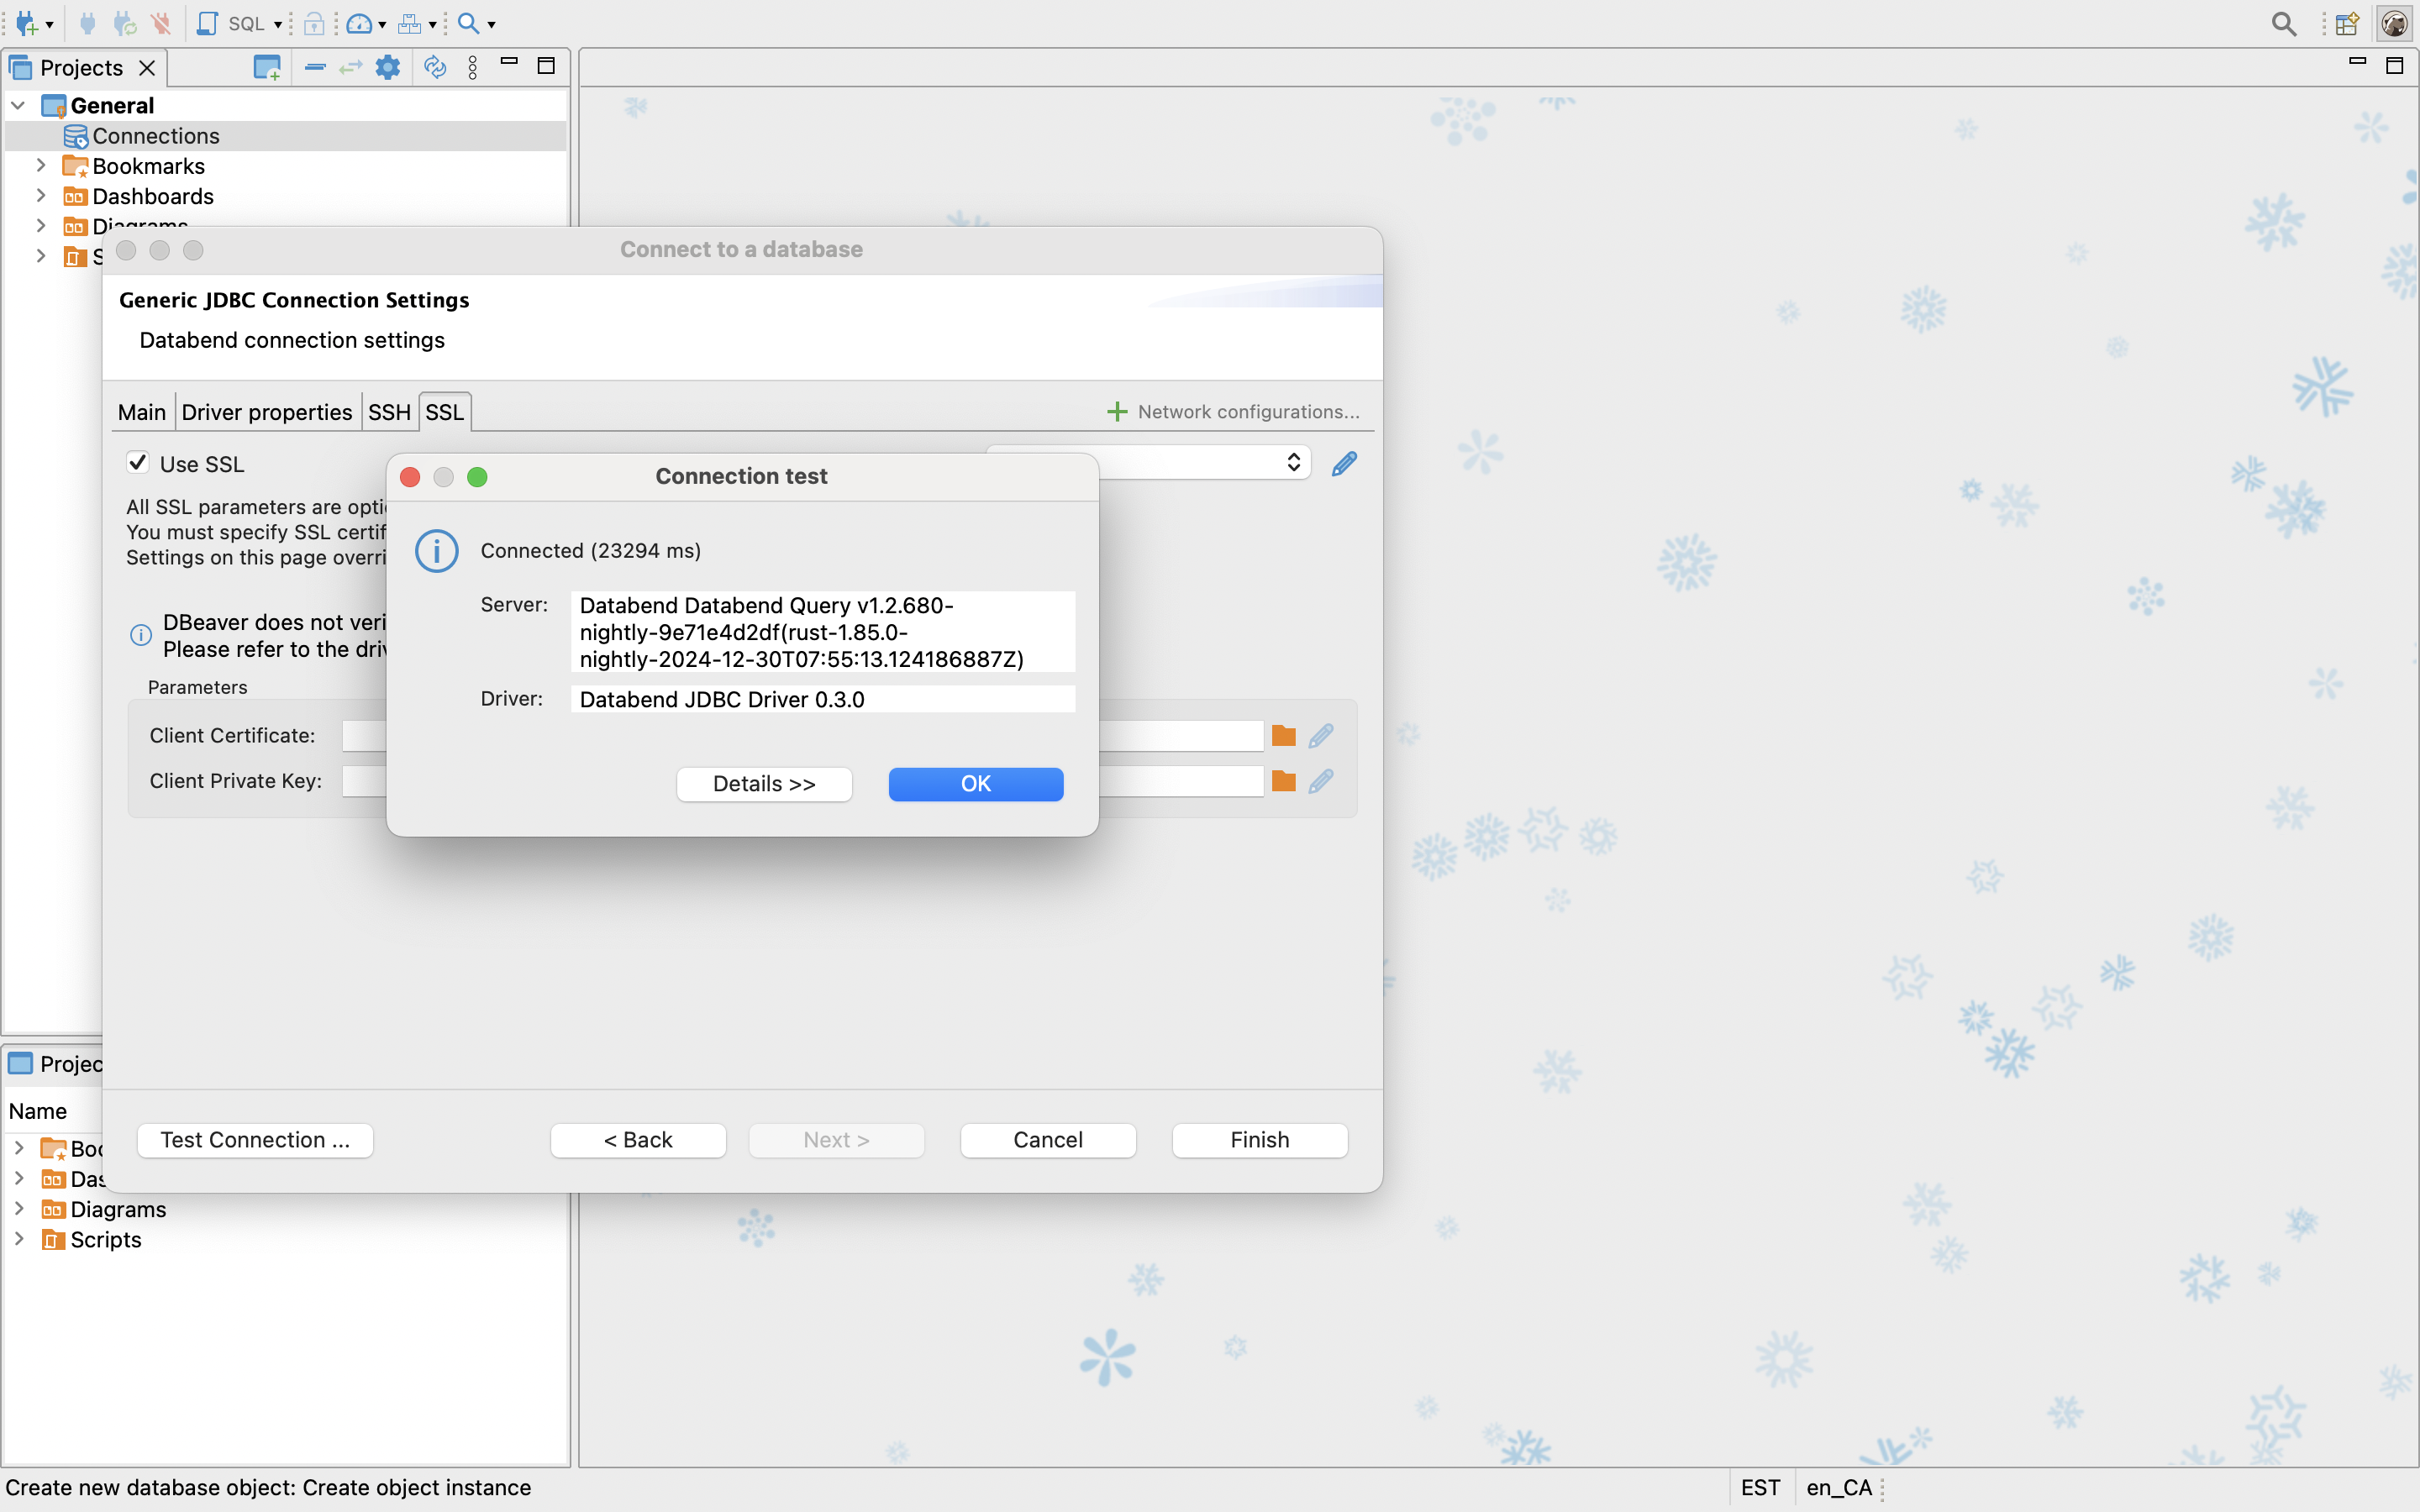This screenshot has height=1512, width=2420.
Task: Close the Connection test dialog
Action: 410,477
